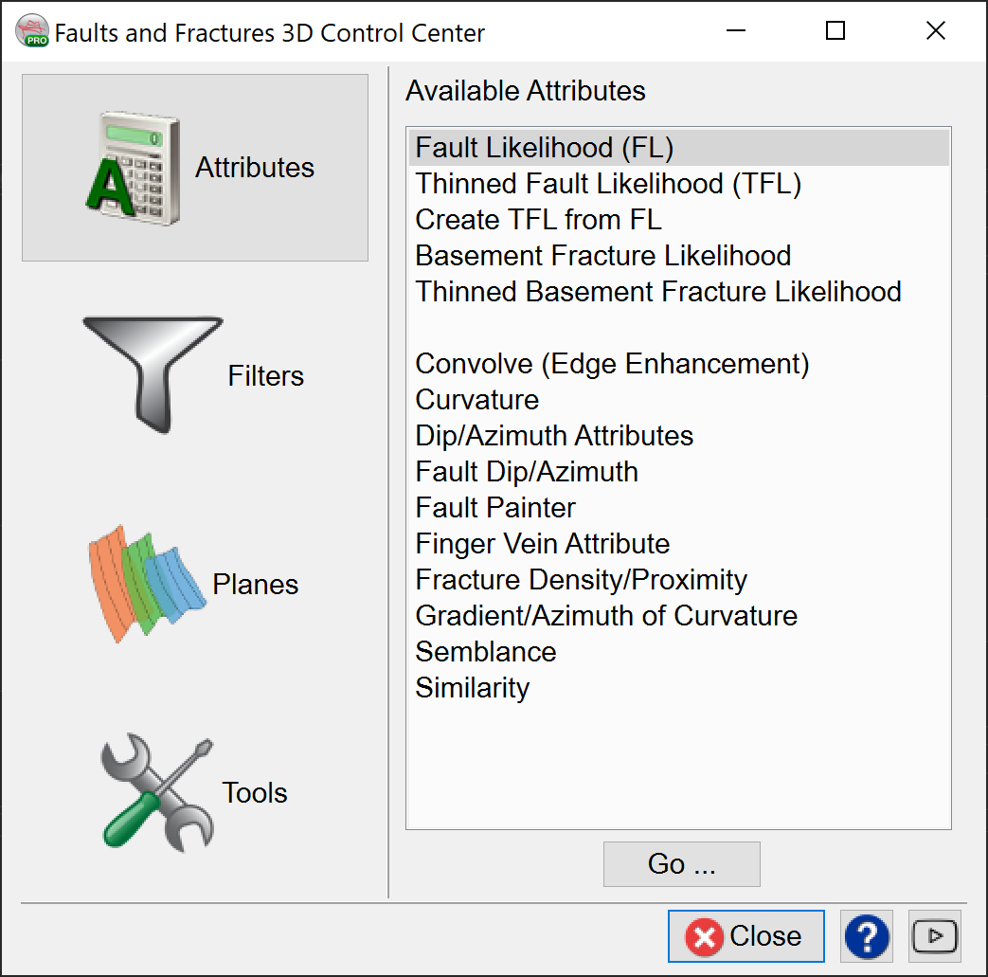Pick Basement Fracture Likelihood from list
The image size is (988, 977).
602,256
